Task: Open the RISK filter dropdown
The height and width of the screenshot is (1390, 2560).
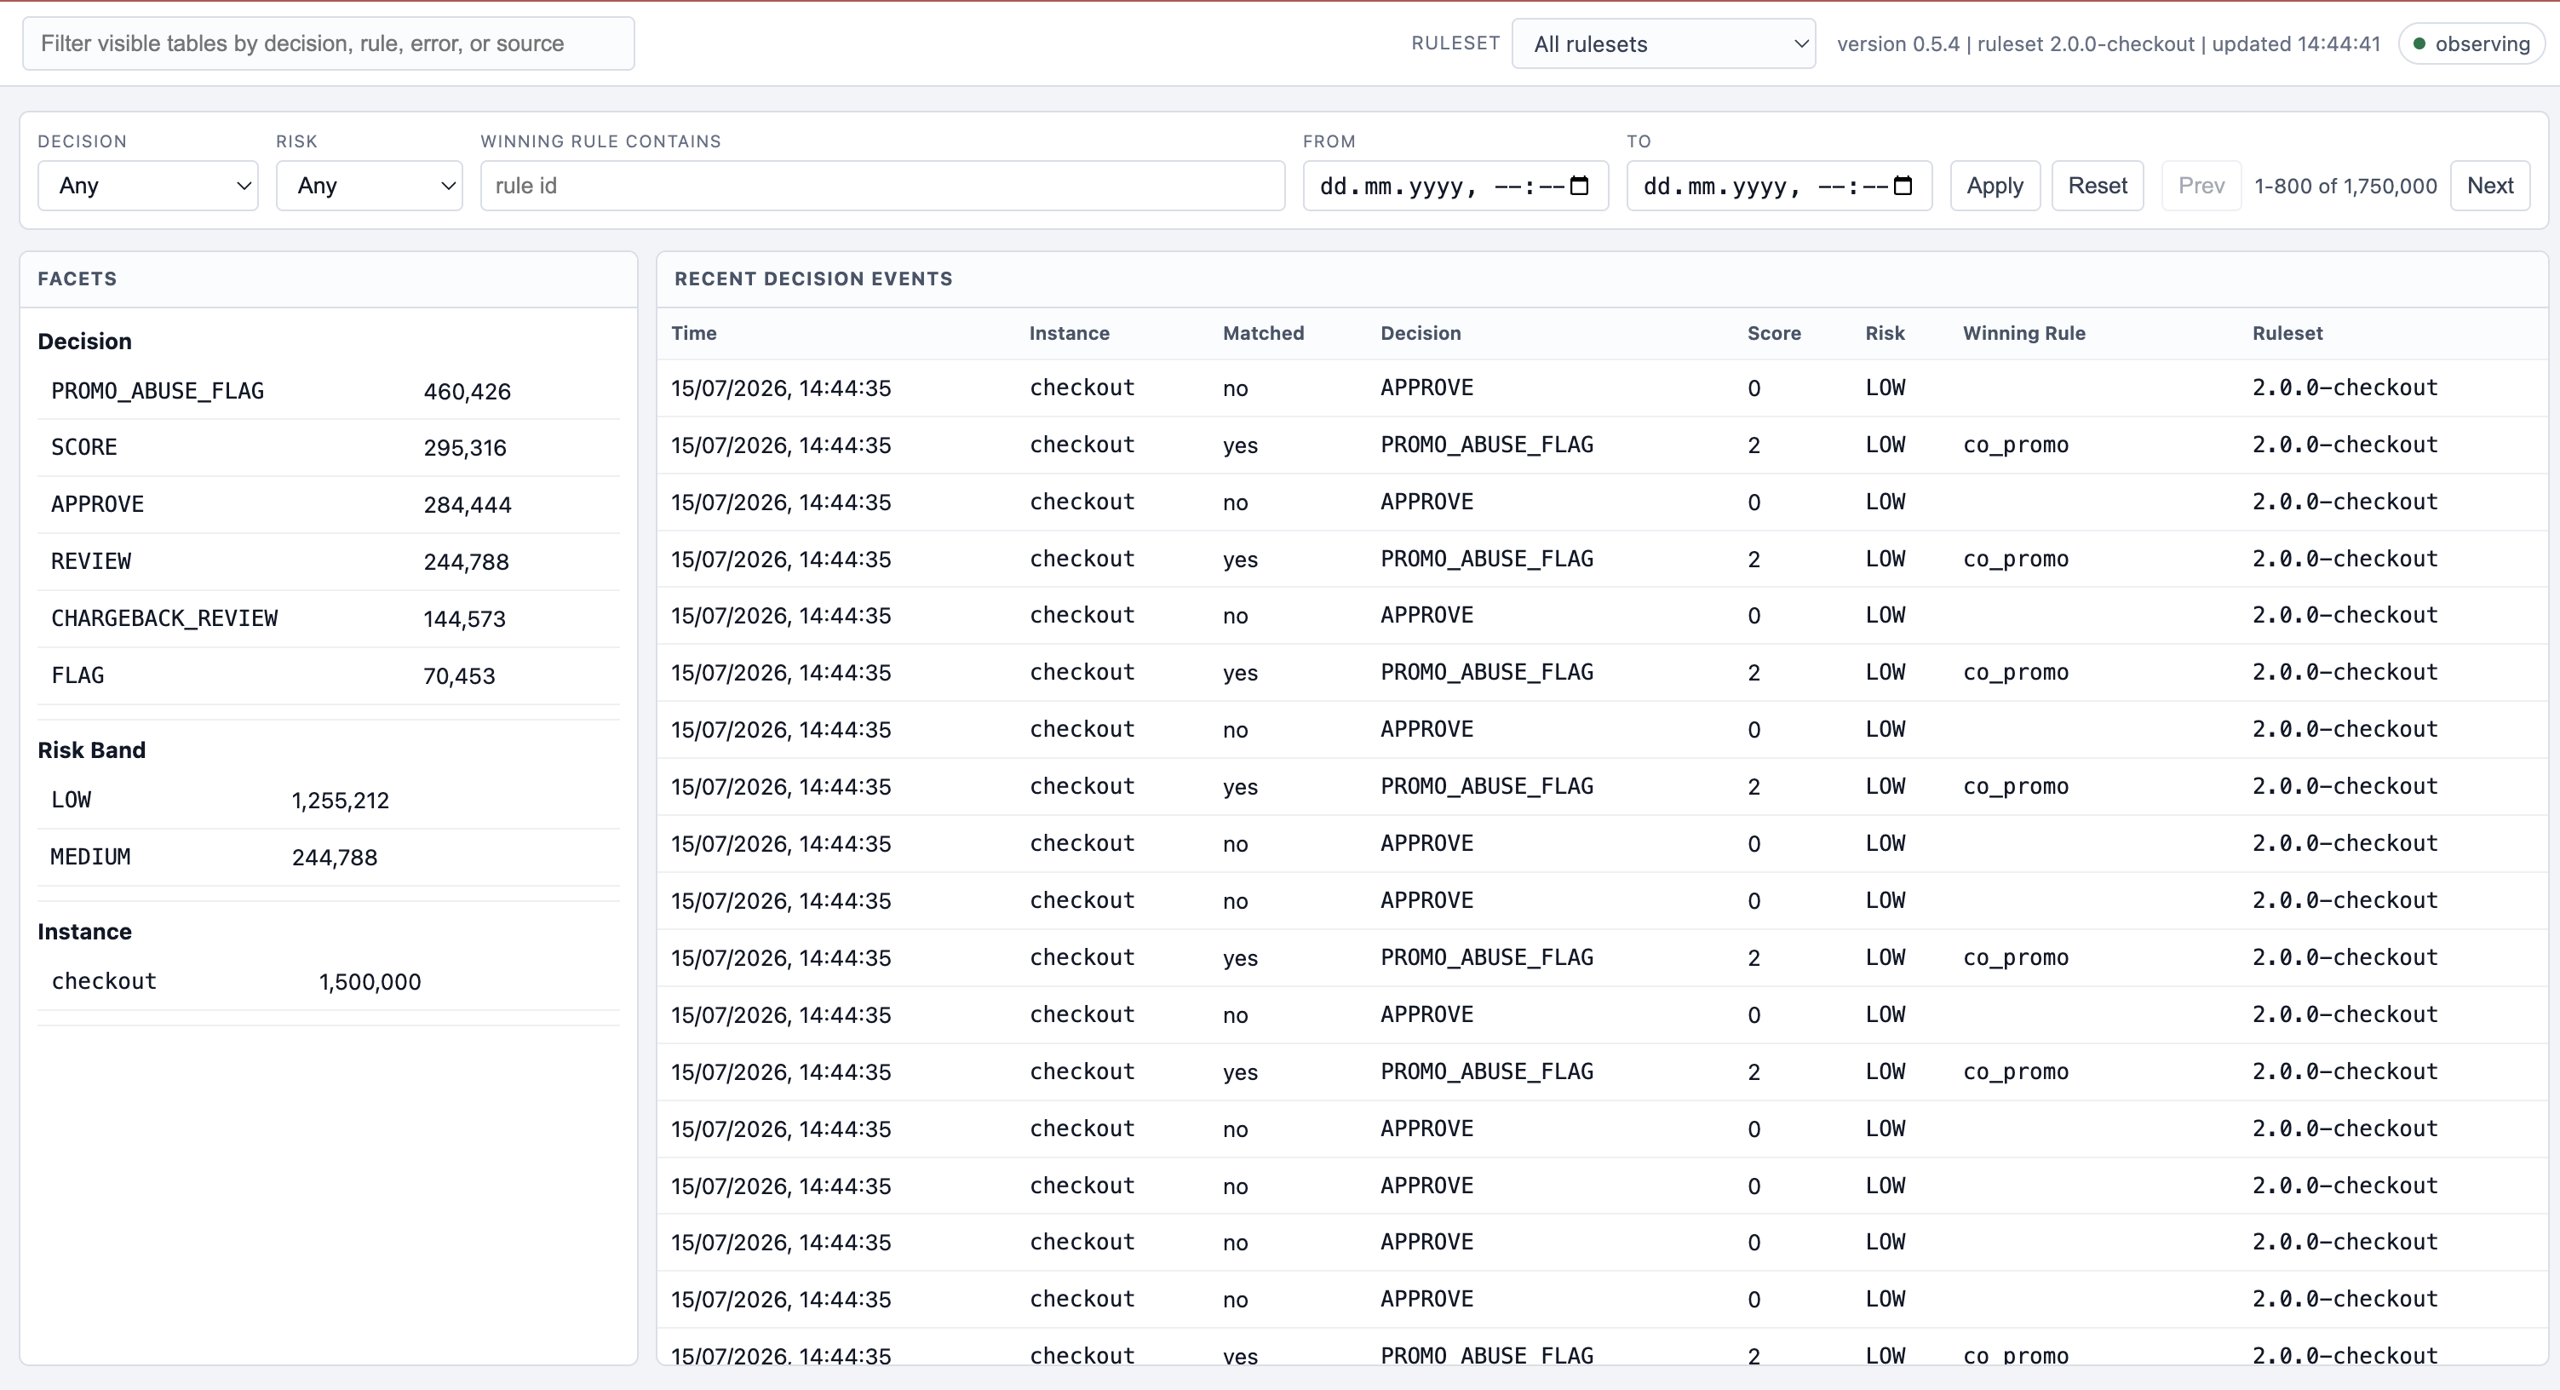Action: [x=369, y=186]
